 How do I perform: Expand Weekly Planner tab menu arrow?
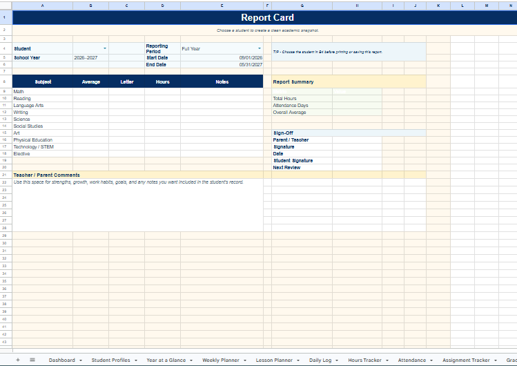[244, 360]
